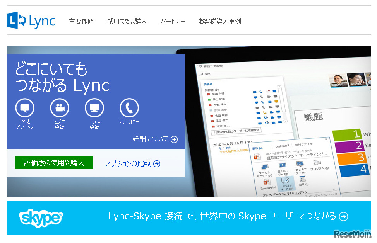Switch to the ONENOTE tab
377x243 pixels.
coord(282,146)
